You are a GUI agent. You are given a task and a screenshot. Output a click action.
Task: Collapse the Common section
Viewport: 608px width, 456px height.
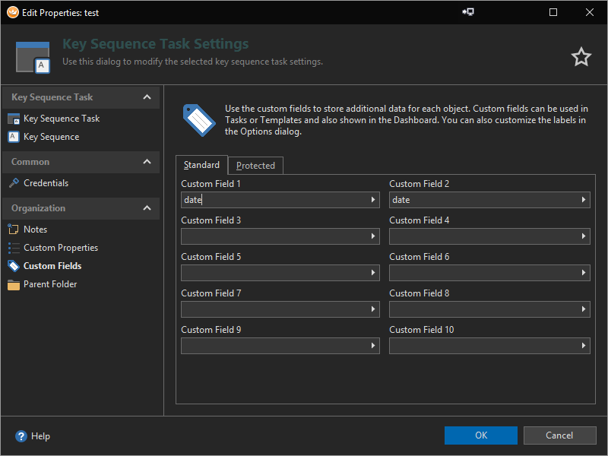click(147, 162)
